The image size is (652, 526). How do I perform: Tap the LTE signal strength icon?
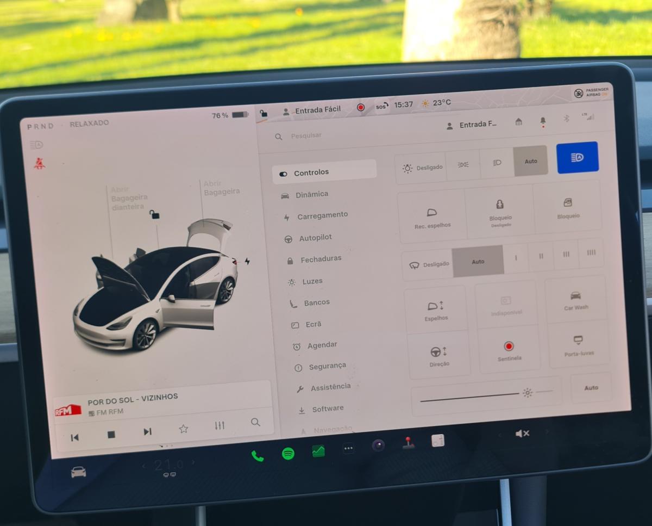click(x=588, y=116)
